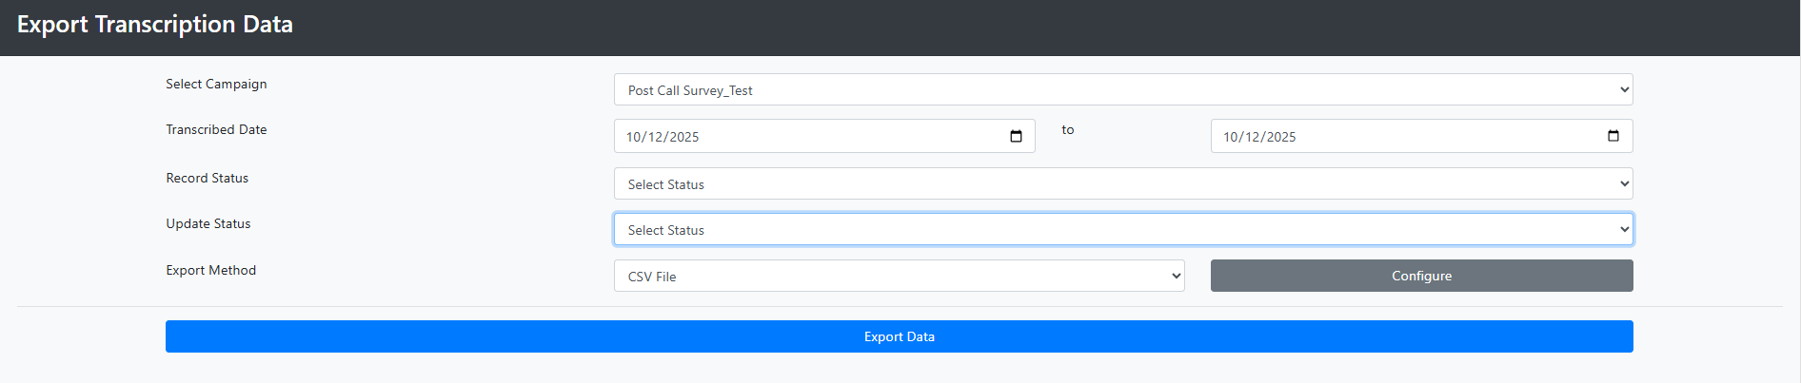Expand the Record Status dropdown

[x=1122, y=184]
